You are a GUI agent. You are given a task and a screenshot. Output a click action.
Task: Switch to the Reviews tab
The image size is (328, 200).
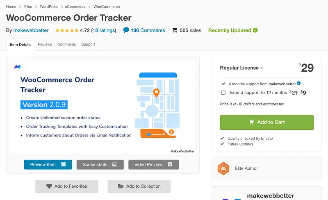[45, 44]
